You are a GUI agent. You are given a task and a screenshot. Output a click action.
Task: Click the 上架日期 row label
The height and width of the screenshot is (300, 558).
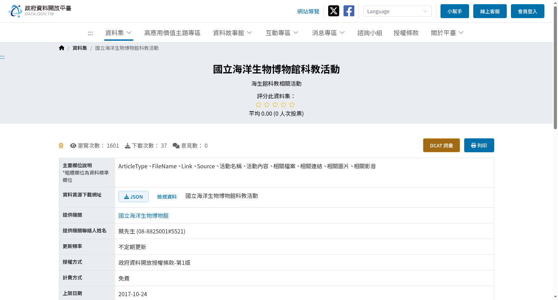point(72,293)
